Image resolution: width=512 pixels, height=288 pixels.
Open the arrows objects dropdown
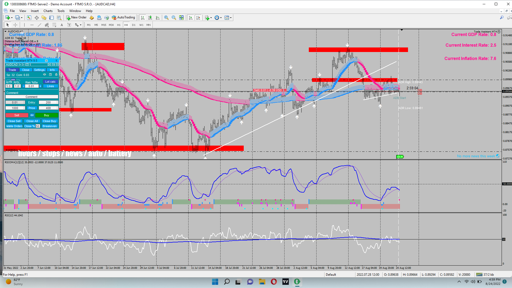click(81, 25)
